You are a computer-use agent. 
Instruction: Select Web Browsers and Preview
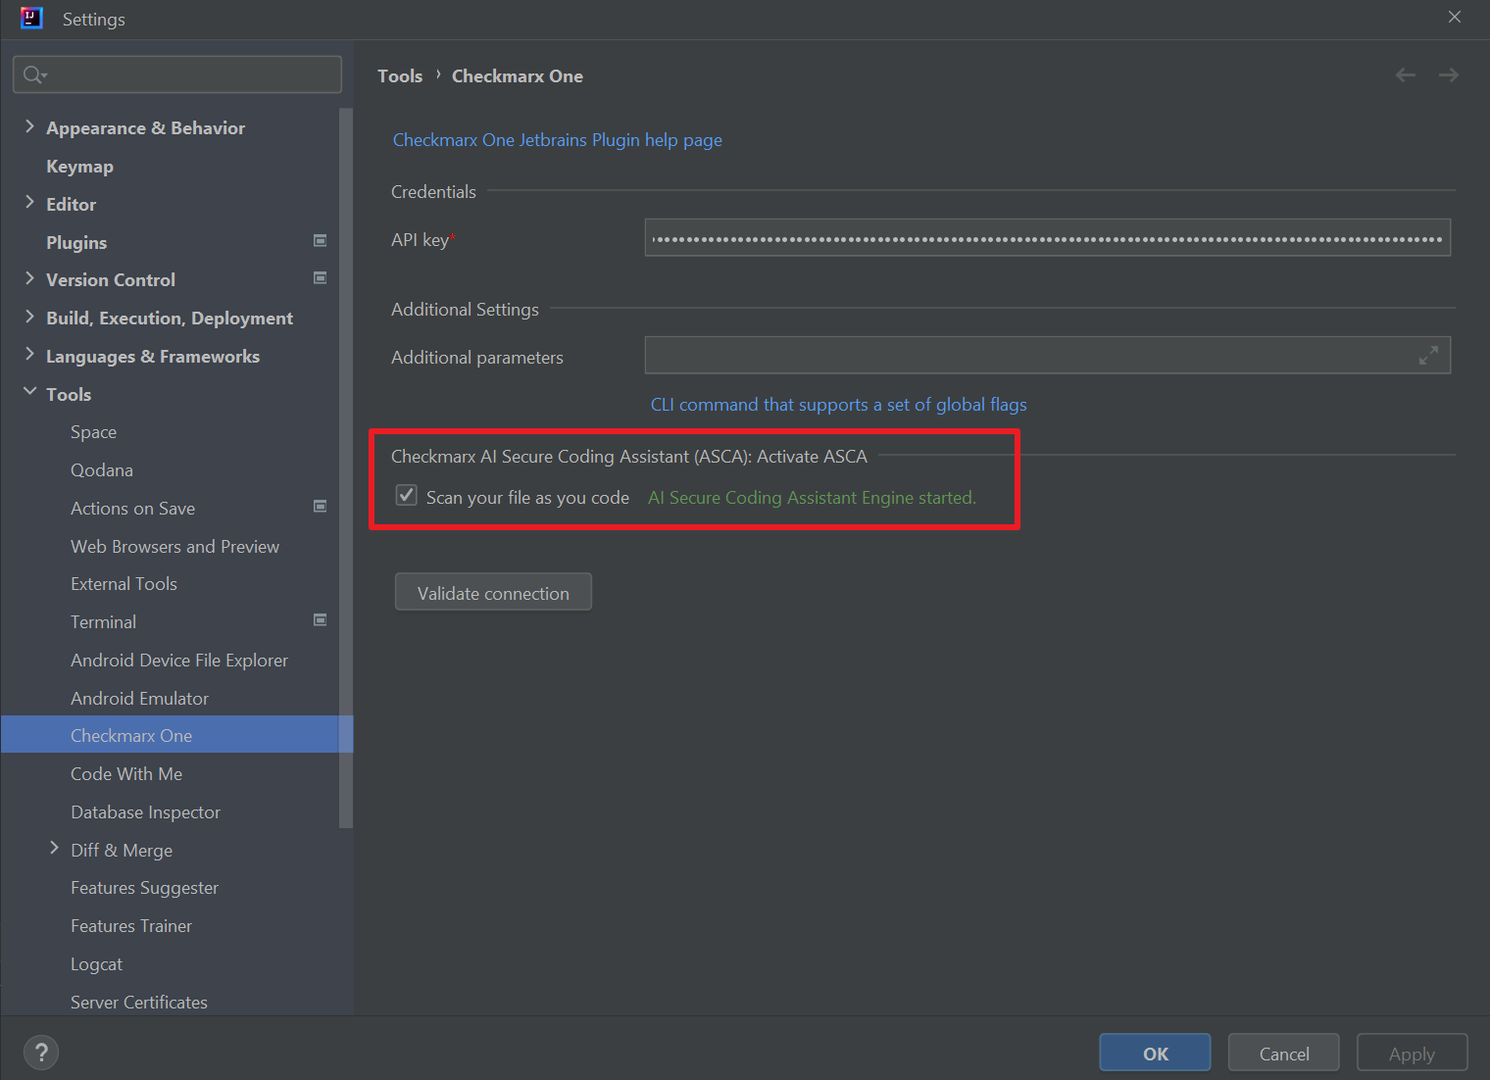174,547
